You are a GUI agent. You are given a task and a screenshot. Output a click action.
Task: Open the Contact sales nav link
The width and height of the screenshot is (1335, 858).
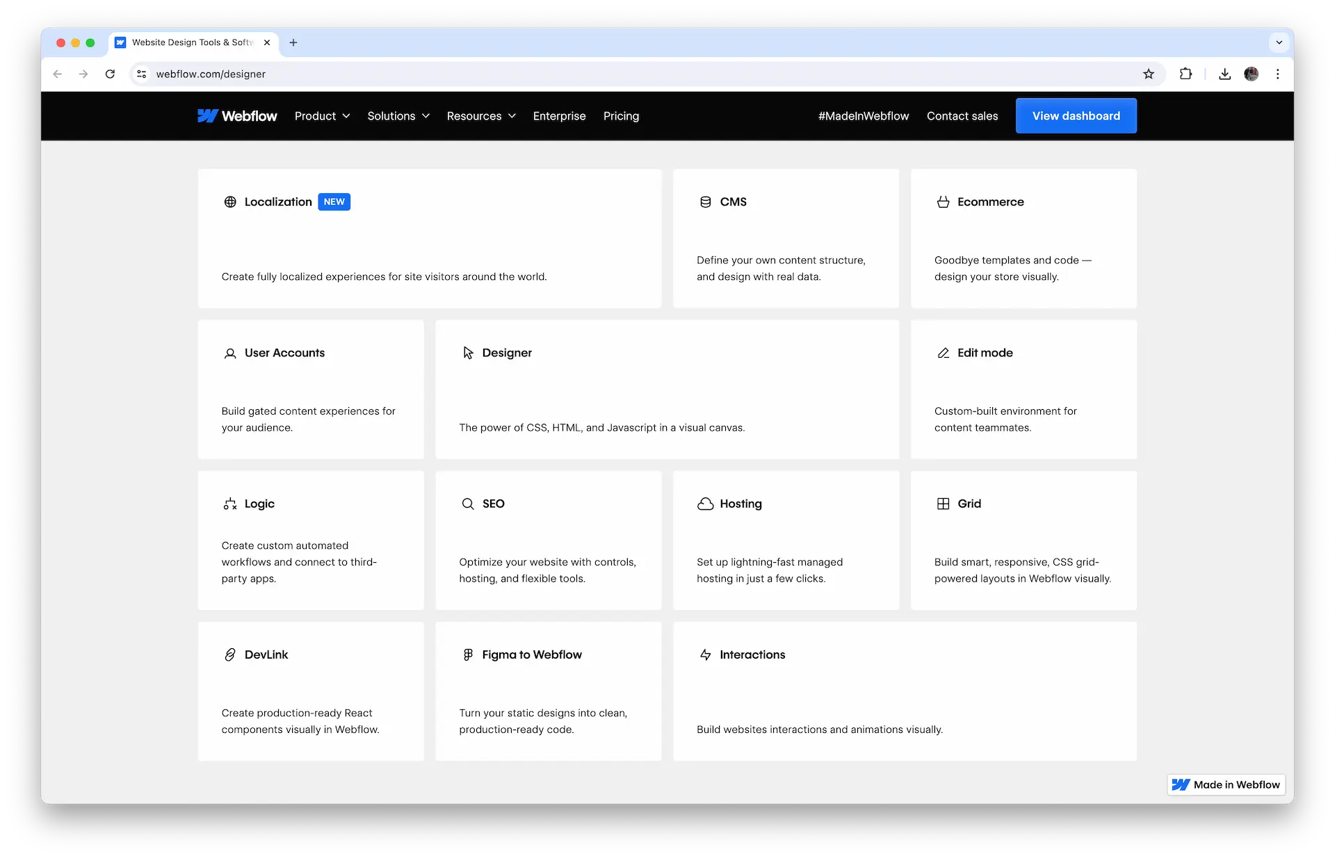coord(962,116)
